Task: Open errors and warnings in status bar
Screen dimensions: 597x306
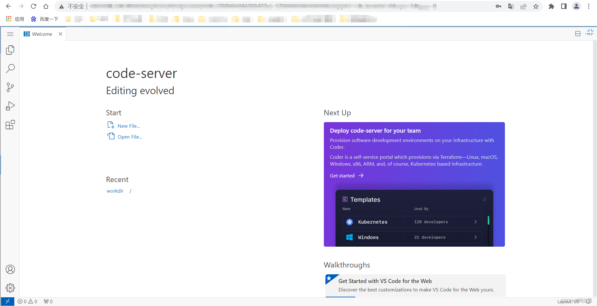Action: click(27, 301)
